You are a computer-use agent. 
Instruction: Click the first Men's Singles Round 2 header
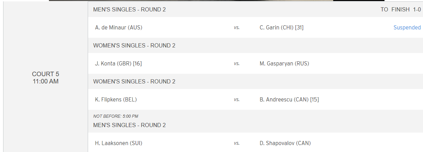[129, 10]
